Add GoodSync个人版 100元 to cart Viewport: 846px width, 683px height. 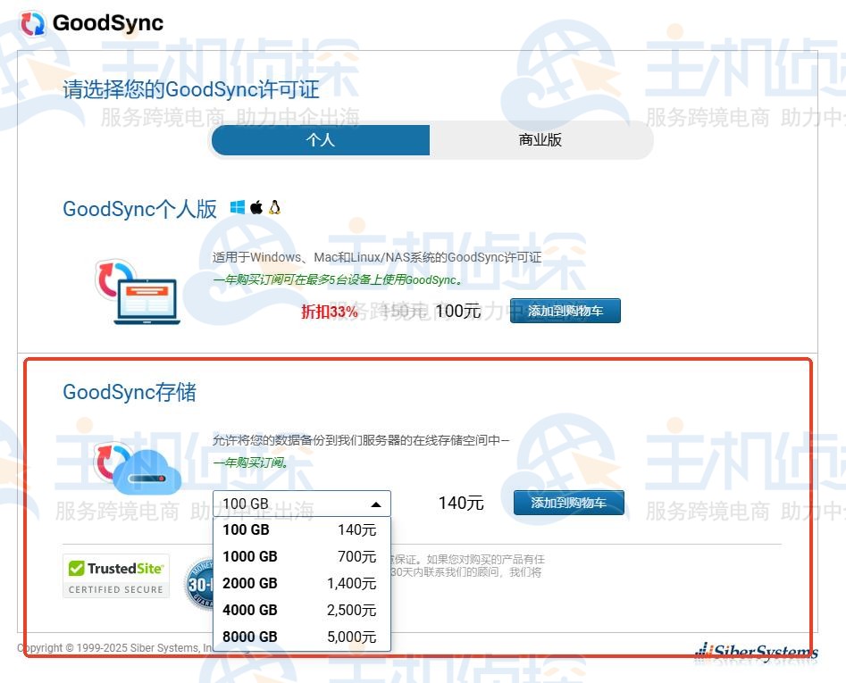pos(565,311)
